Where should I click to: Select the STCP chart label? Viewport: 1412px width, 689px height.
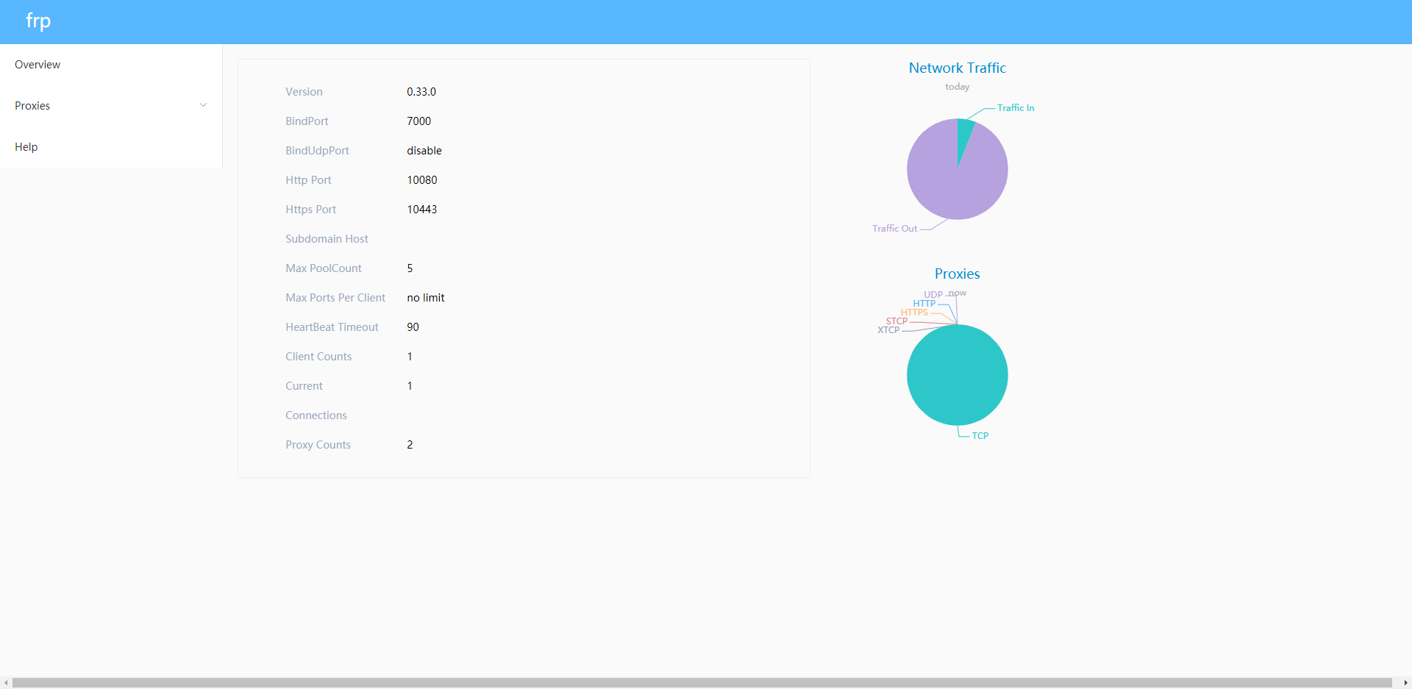pyautogui.click(x=896, y=321)
